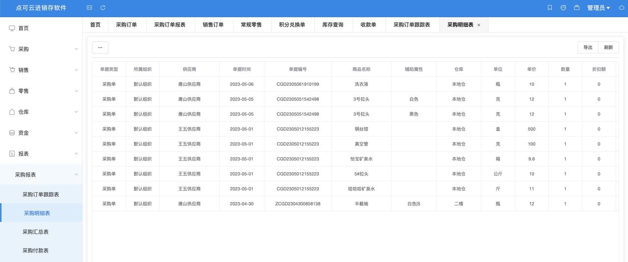Click the briefcase icon in top right header
Image resolution: width=628 pixels, height=262 pixels.
pyautogui.click(x=577, y=8)
